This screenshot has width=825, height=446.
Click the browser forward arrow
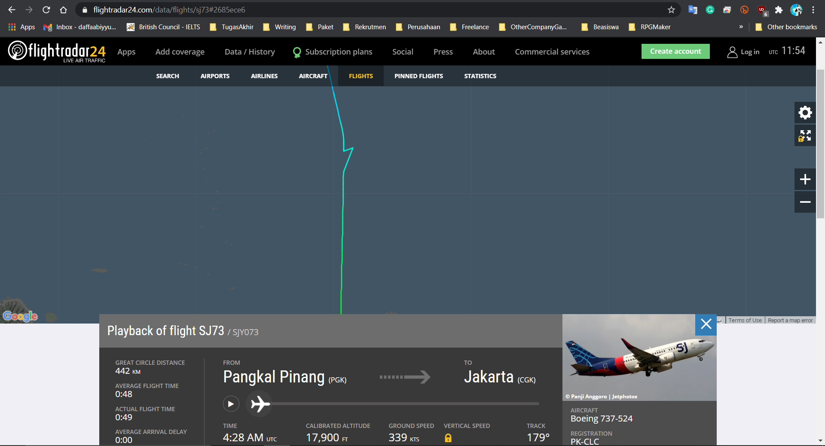point(29,9)
